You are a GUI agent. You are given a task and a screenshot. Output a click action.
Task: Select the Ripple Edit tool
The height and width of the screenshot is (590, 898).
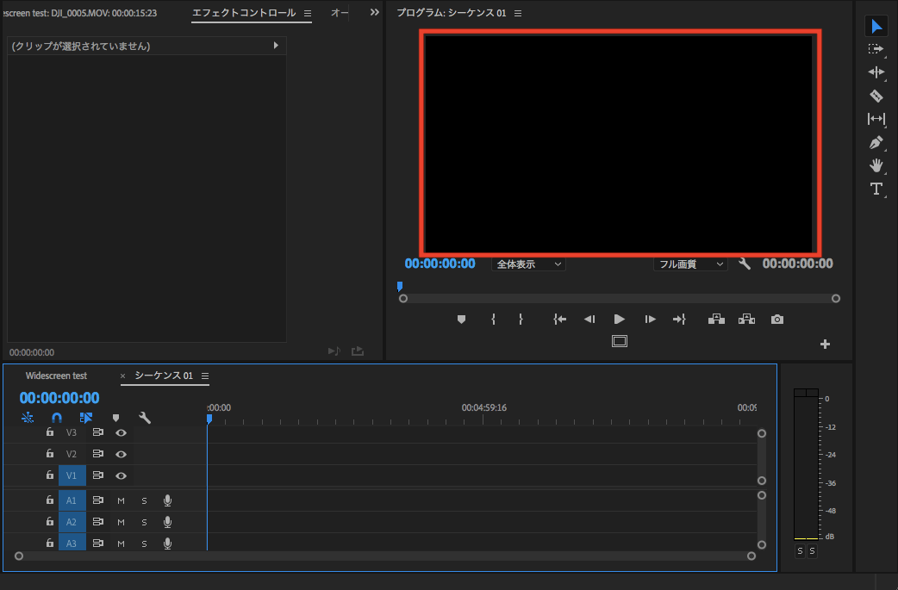876,72
